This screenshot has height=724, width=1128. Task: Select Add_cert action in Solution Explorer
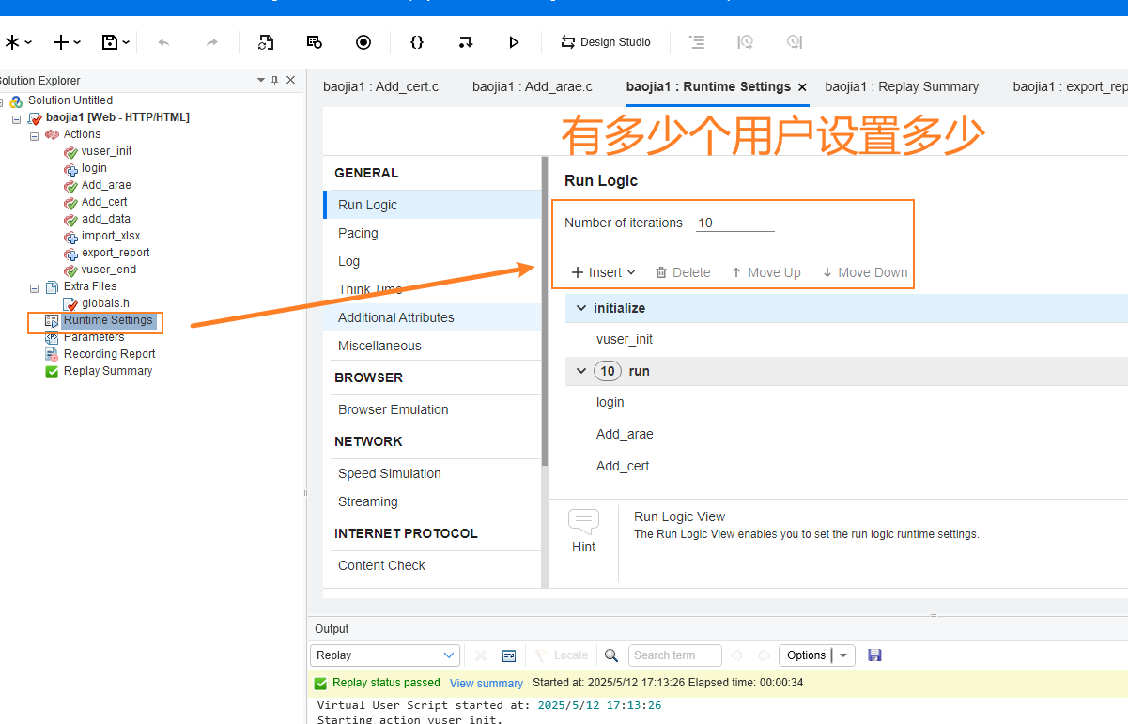point(104,202)
